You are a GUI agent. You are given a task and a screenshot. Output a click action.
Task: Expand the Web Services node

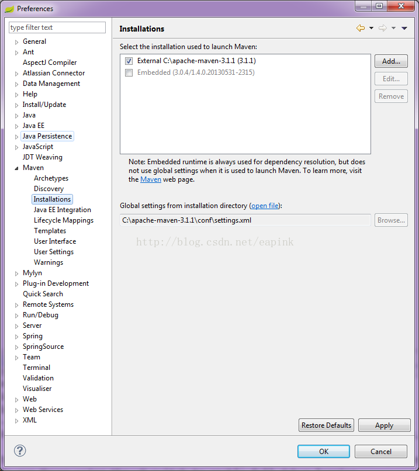pos(17,410)
